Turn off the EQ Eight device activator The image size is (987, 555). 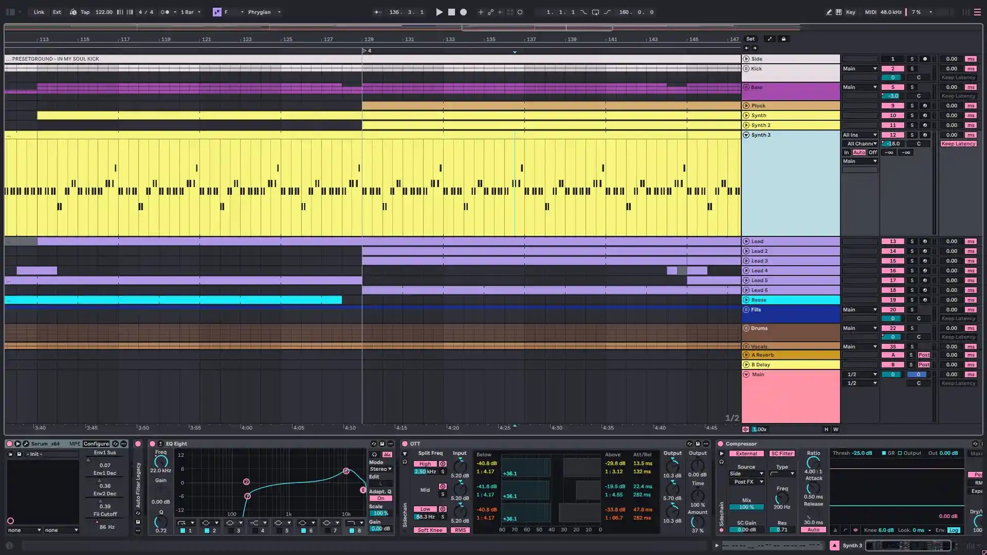[x=152, y=443]
